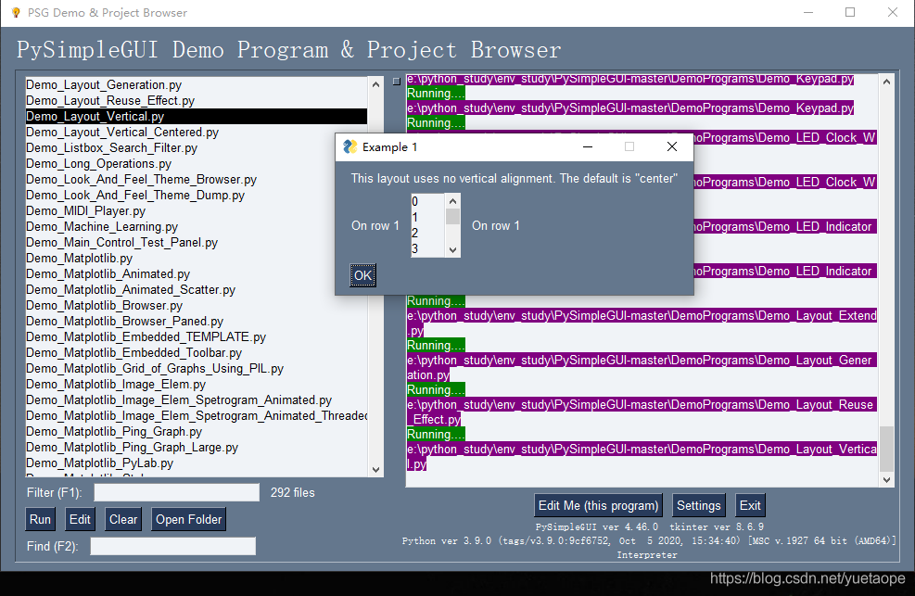Select item 0 in Example 1 listbox
Image resolution: width=915 pixels, height=596 pixels.
pyautogui.click(x=427, y=202)
